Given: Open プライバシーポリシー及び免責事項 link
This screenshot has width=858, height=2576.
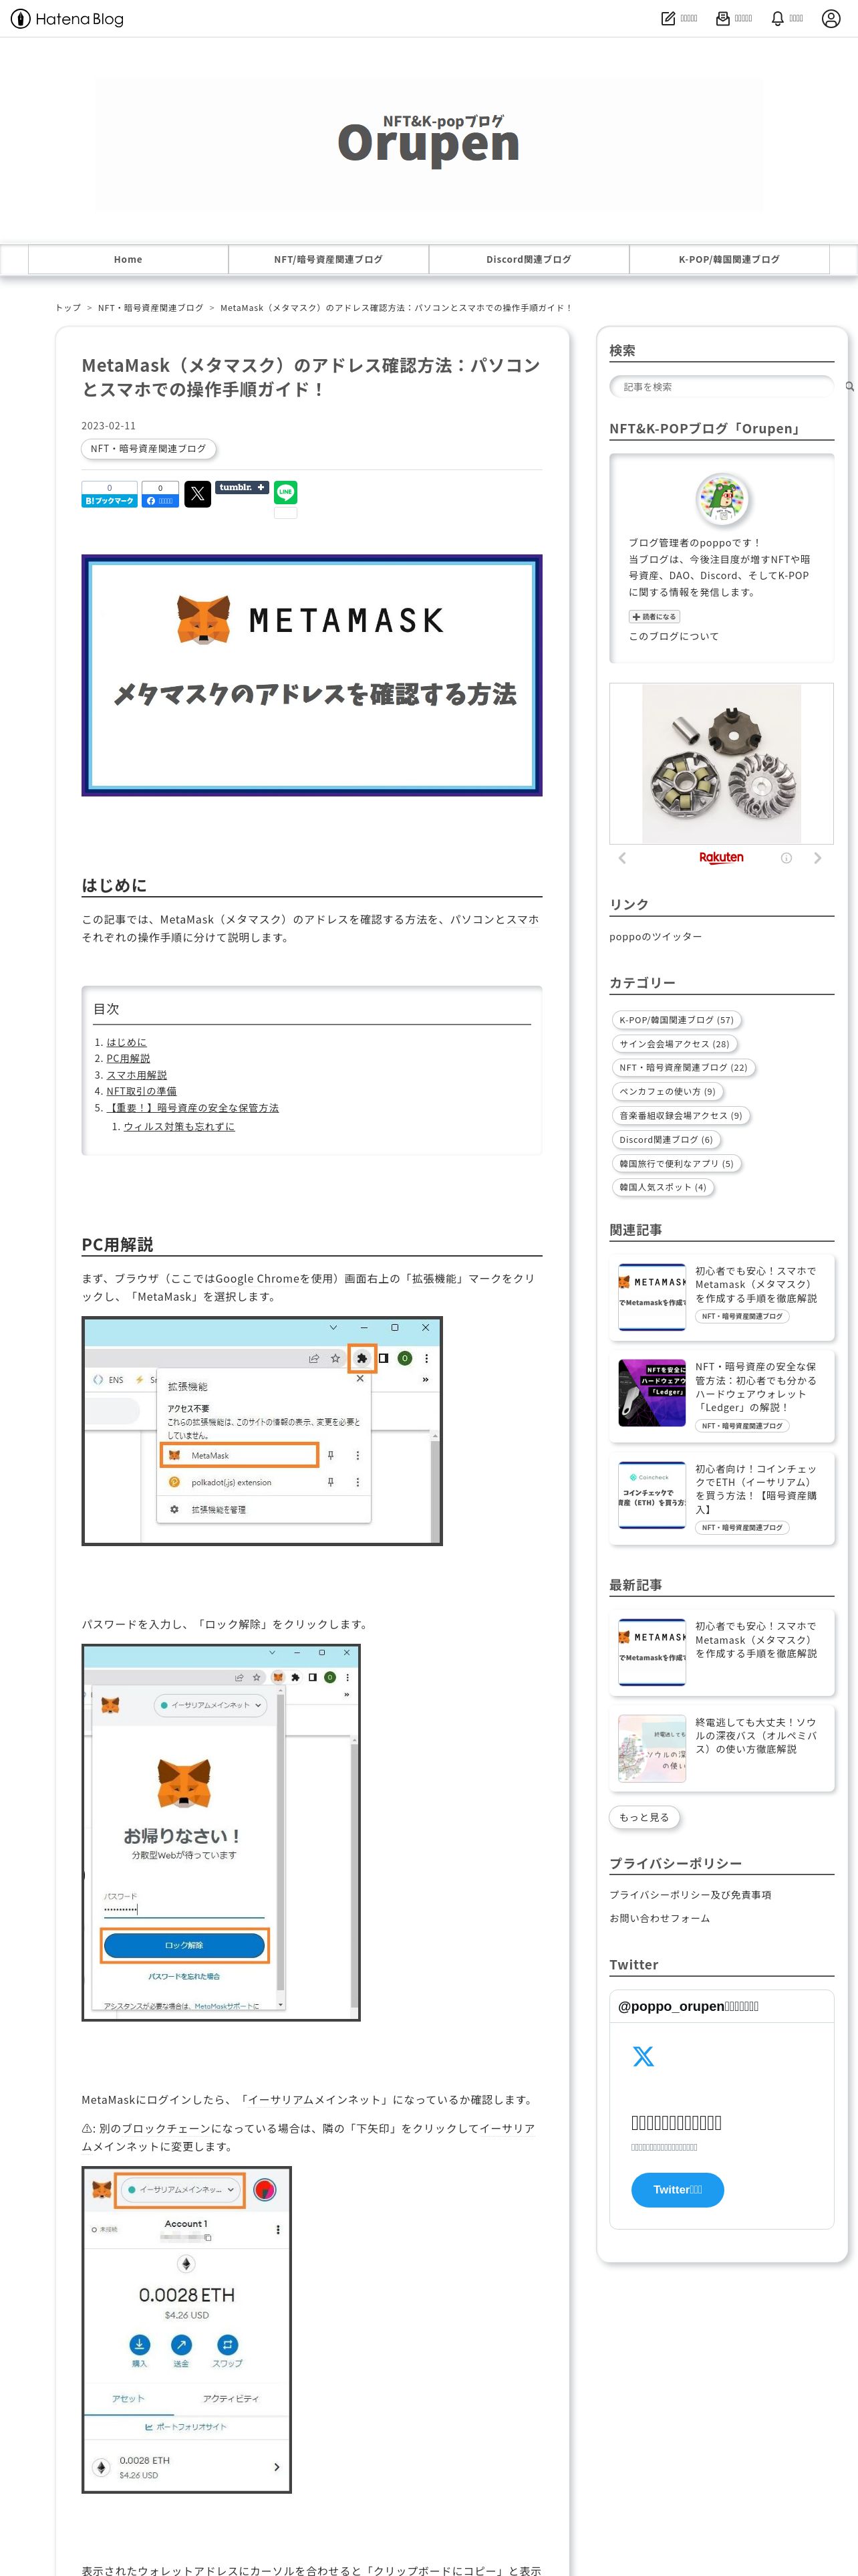Looking at the screenshot, I should pos(690,1895).
